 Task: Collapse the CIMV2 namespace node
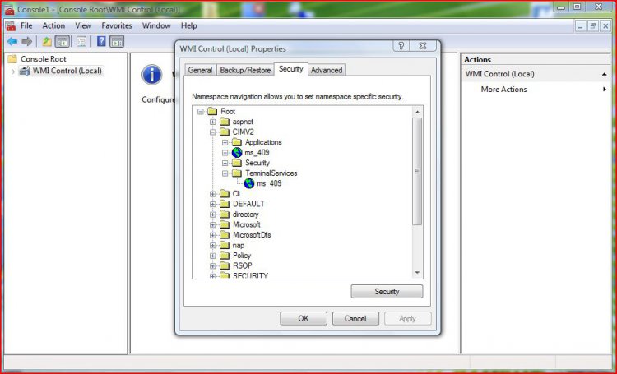coord(213,132)
